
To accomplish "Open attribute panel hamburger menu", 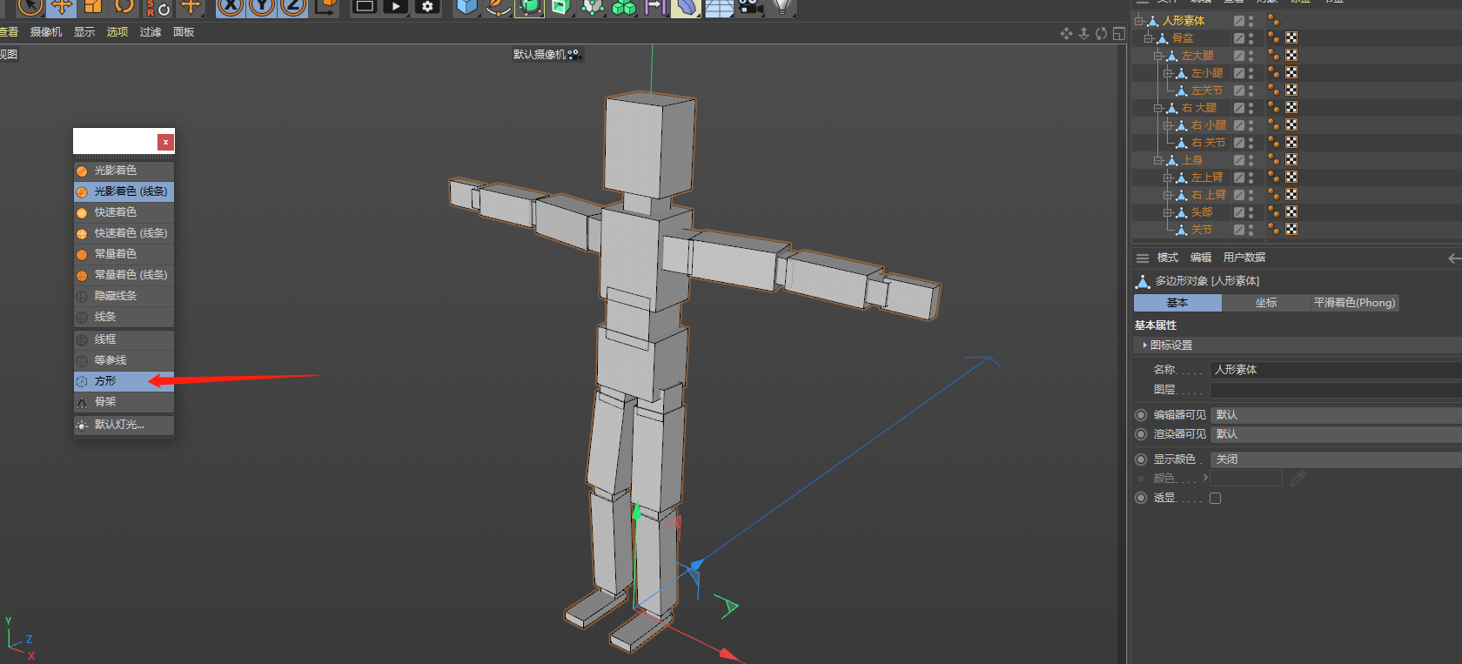I will tap(1143, 258).
